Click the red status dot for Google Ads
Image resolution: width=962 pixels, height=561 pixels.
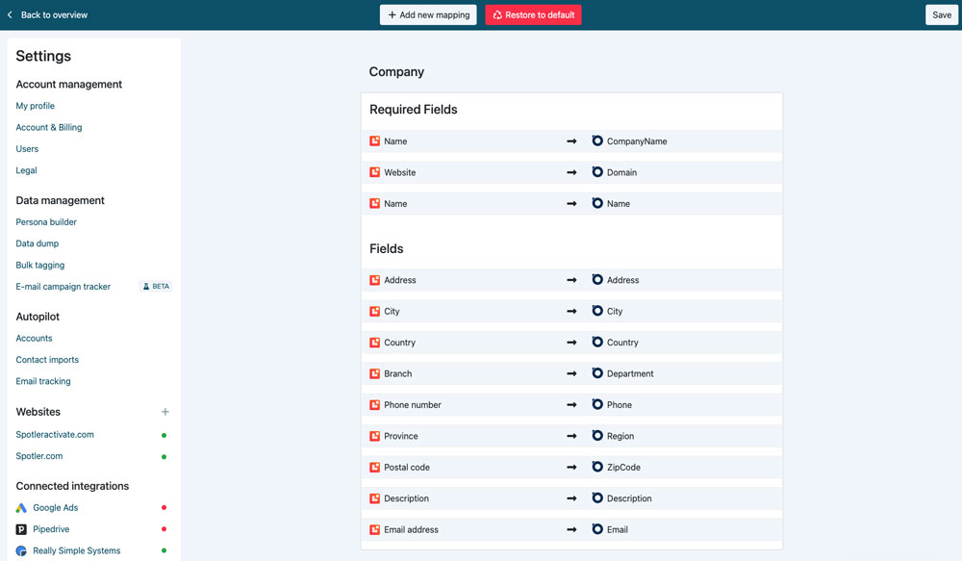click(x=164, y=508)
